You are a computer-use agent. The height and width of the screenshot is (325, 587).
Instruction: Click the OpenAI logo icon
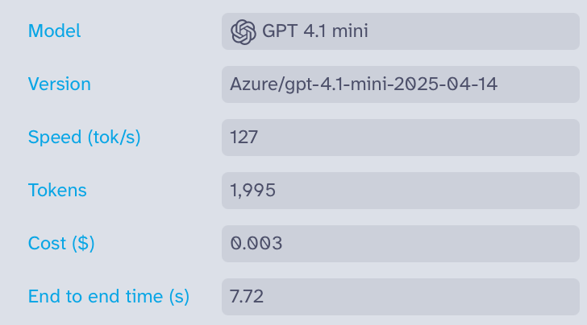pos(243,31)
